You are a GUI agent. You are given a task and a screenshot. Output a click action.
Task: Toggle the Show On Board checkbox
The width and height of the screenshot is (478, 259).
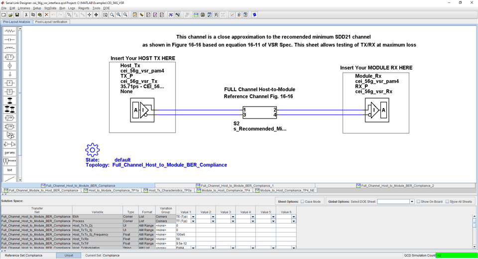418,202
